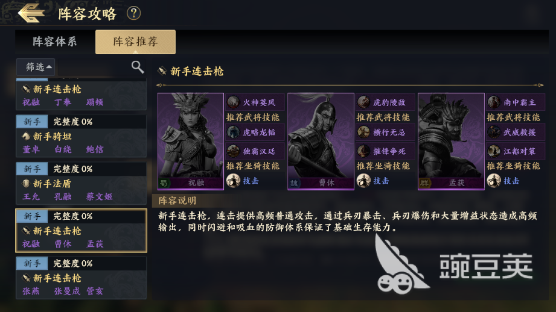556x312 pixels.
Task: Click the magnifying glass search icon
Action: point(138,66)
